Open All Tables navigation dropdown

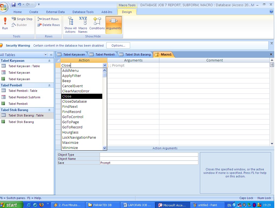45,55
